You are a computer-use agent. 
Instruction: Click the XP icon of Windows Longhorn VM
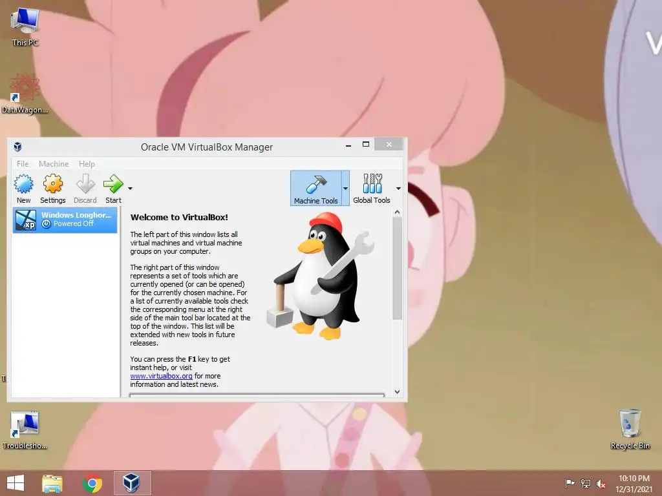click(26, 220)
